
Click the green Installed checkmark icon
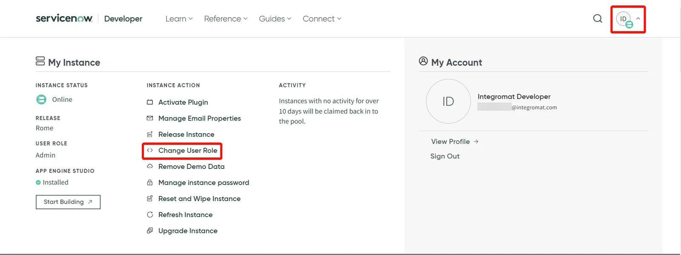tap(38, 182)
